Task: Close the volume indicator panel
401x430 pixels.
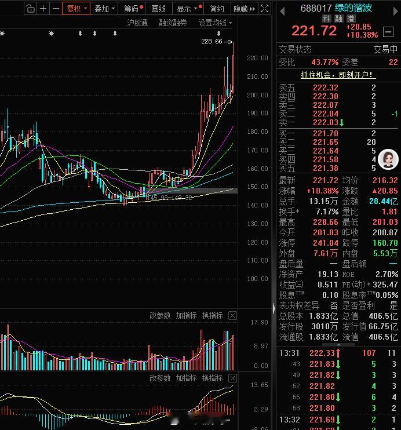Action: 232,316
